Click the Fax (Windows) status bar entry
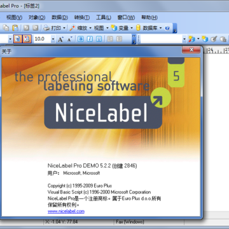 pos(130,222)
